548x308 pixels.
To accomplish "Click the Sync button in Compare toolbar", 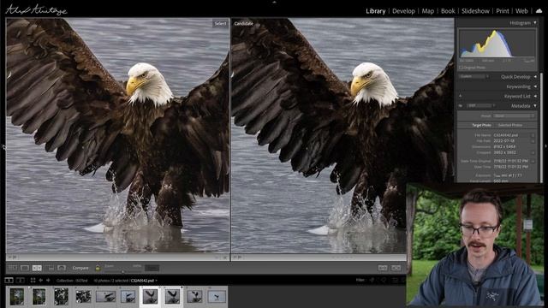I will 152,268.
